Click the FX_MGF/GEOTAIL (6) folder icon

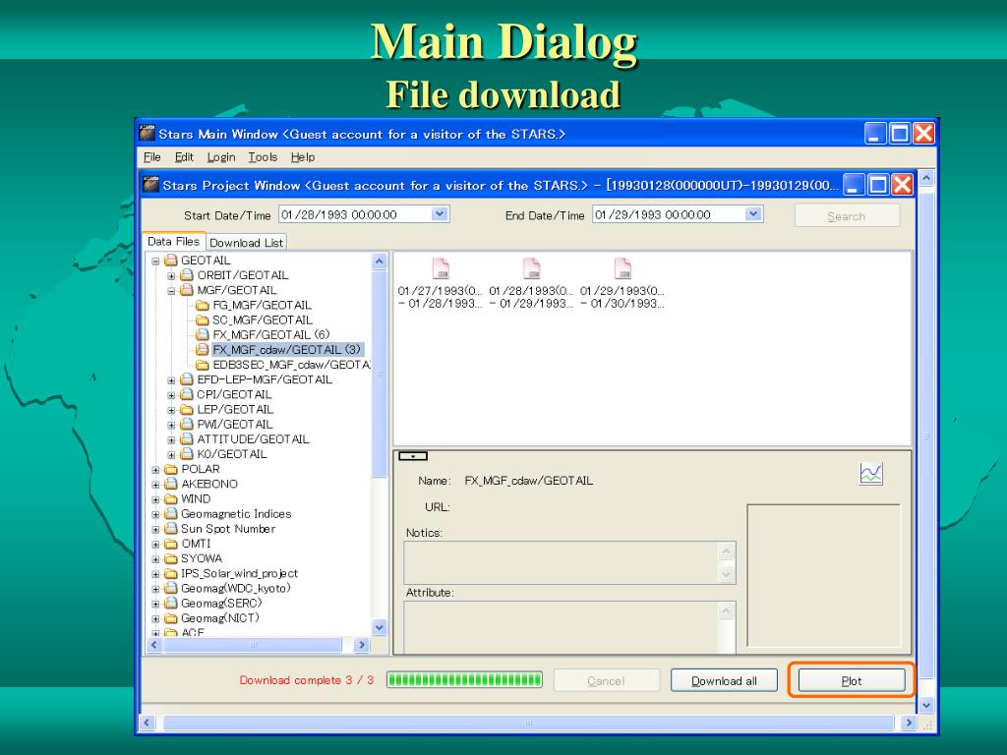pyautogui.click(x=203, y=334)
